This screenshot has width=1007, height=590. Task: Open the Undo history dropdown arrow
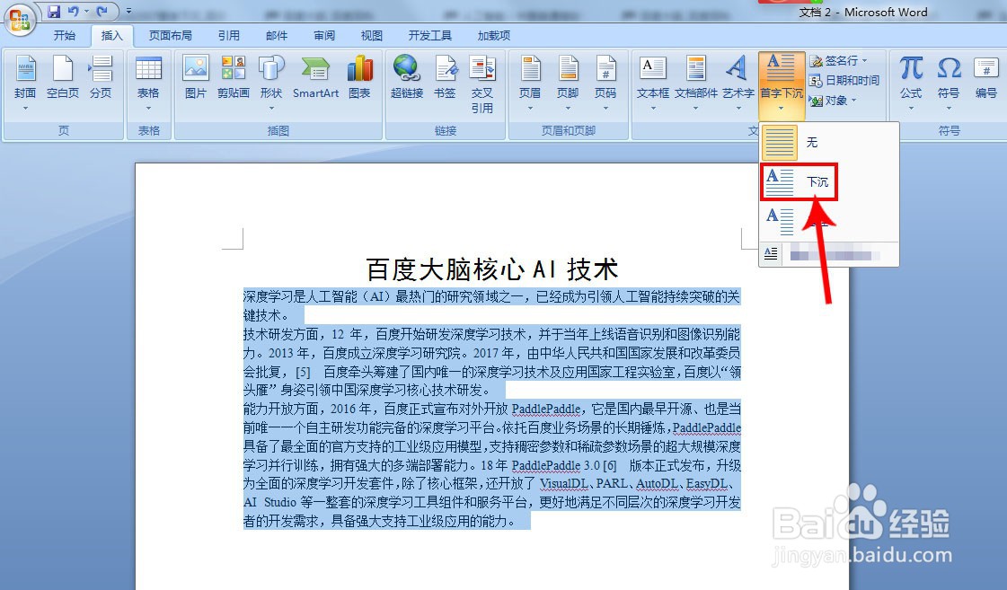86,12
